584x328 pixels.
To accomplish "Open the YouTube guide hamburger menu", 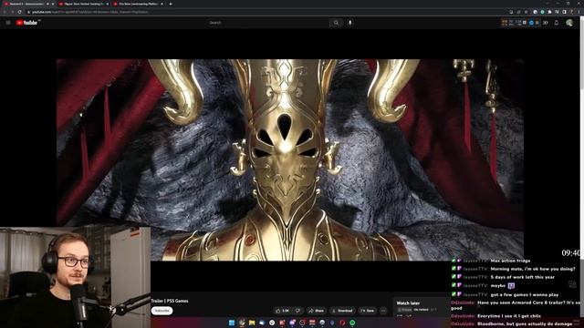I will [x=8, y=23].
